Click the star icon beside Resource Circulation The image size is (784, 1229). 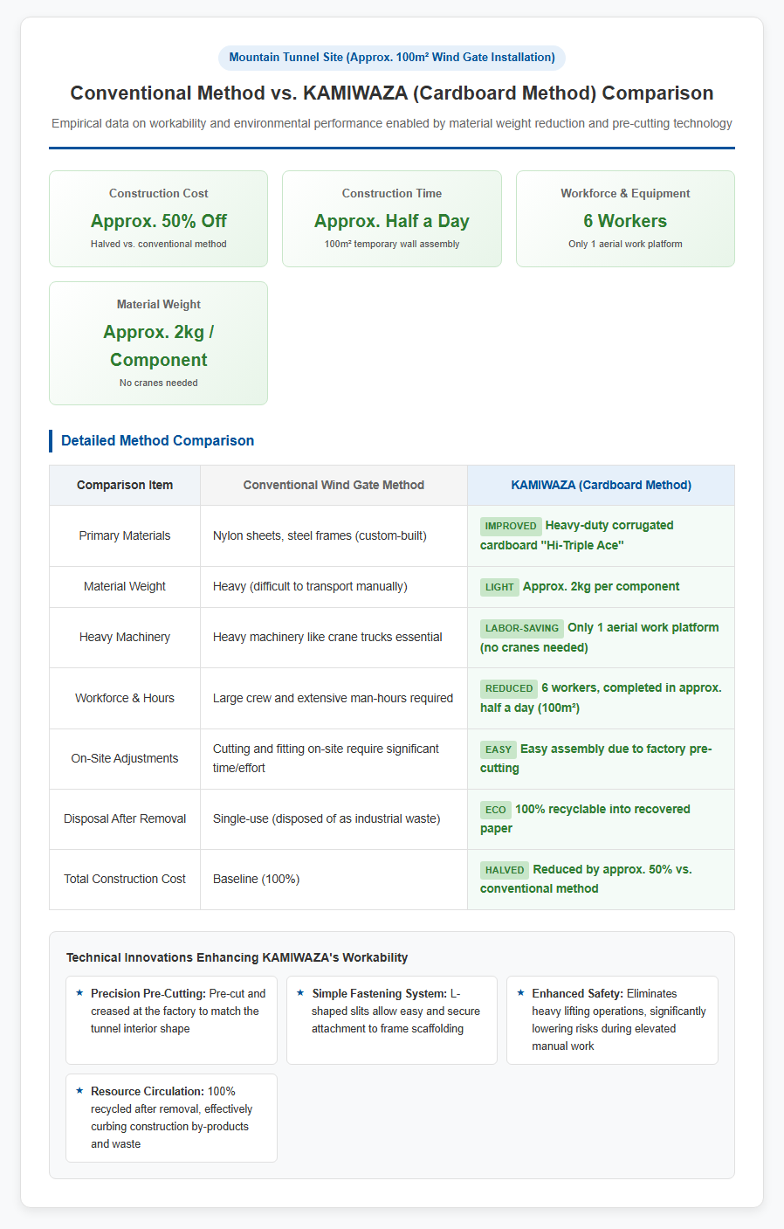[80, 1091]
